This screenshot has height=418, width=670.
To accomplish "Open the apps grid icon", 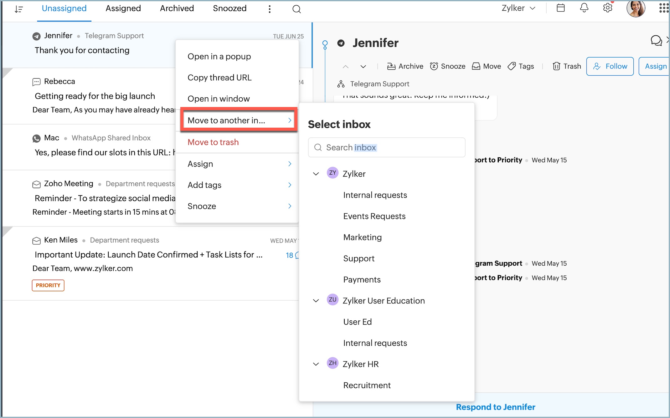I will coord(663,8).
